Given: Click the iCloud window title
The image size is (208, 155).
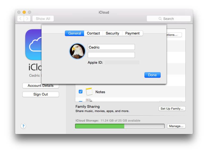Looking at the screenshot, I should point(104,12).
